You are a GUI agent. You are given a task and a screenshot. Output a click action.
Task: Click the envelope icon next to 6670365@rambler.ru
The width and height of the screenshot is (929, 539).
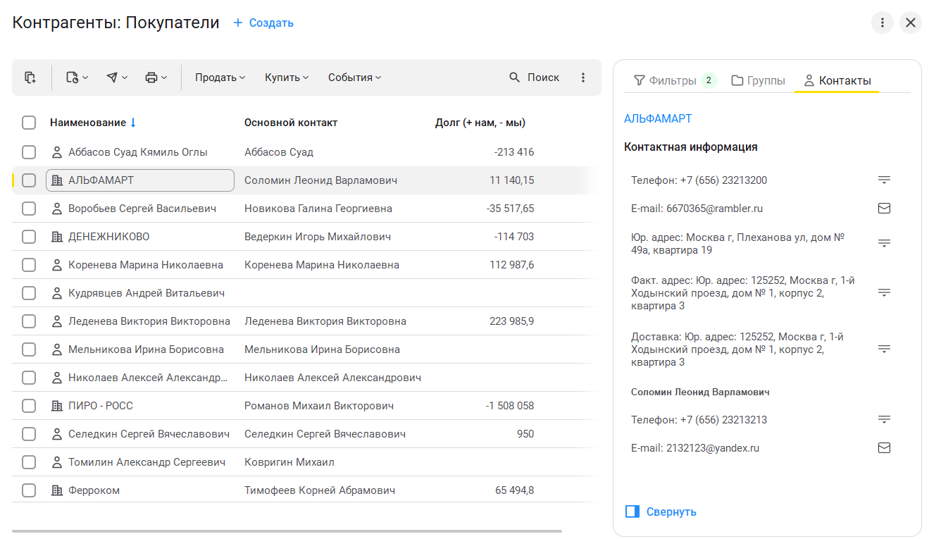point(884,209)
